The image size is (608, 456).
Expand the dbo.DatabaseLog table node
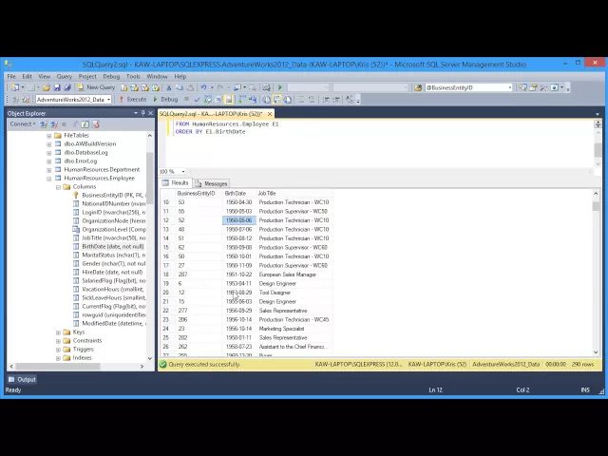48,153
